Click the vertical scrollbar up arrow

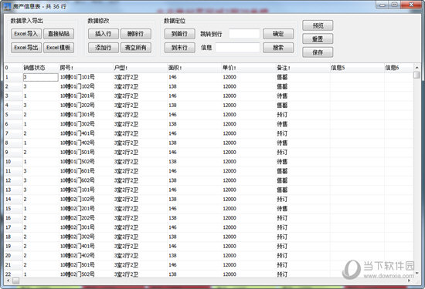[416, 67]
